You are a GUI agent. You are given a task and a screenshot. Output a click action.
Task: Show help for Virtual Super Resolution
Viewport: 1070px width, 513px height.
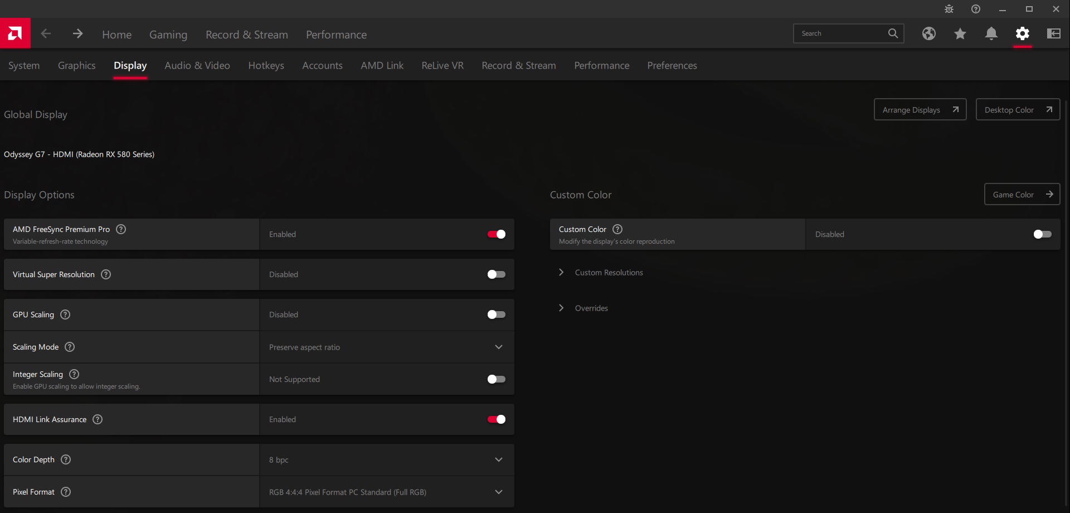pyautogui.click(x=106, y=274)
